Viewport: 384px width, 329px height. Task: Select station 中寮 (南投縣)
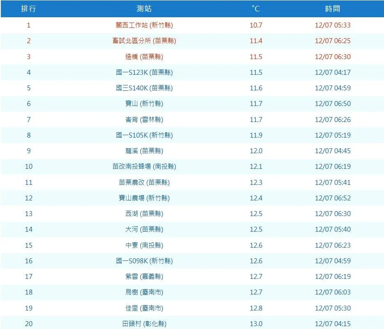click(144, 245)
